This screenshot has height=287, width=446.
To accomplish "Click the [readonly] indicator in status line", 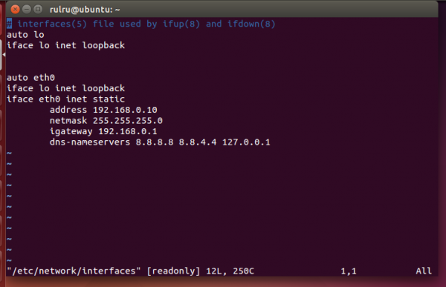I will pyautogui.click(x=173, y=271).
